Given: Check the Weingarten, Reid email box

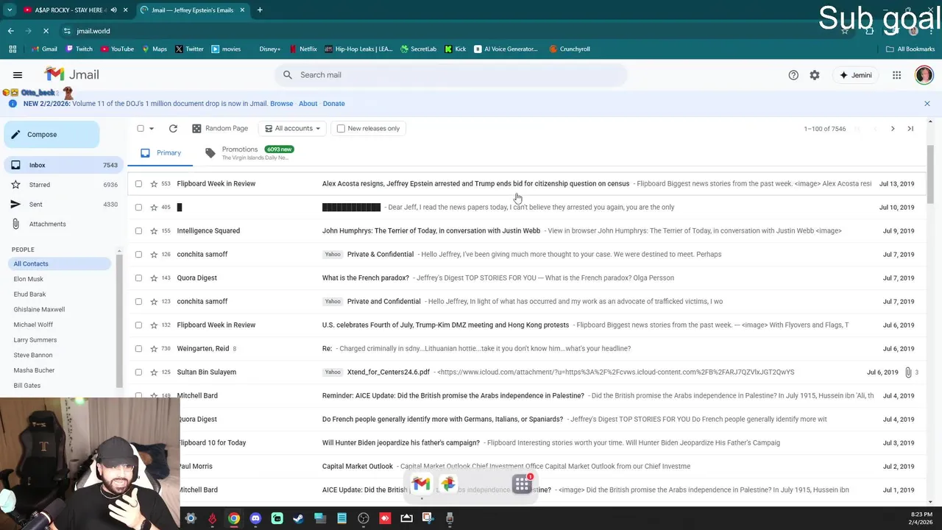Looking at the screenshot, I should point(138,349).
